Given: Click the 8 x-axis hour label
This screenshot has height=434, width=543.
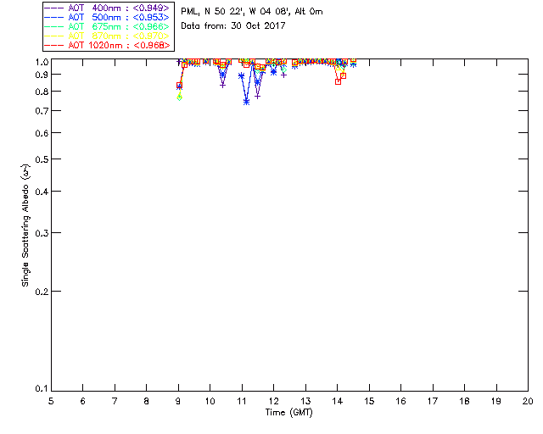Looking at the screenshot, I should [147, 401].
